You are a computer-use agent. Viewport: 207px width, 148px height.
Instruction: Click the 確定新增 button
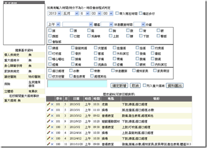(119, 86)
